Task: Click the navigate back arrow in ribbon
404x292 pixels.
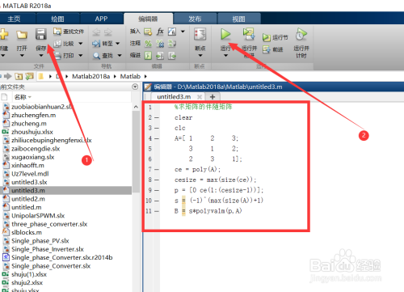Action: [96, 32]
